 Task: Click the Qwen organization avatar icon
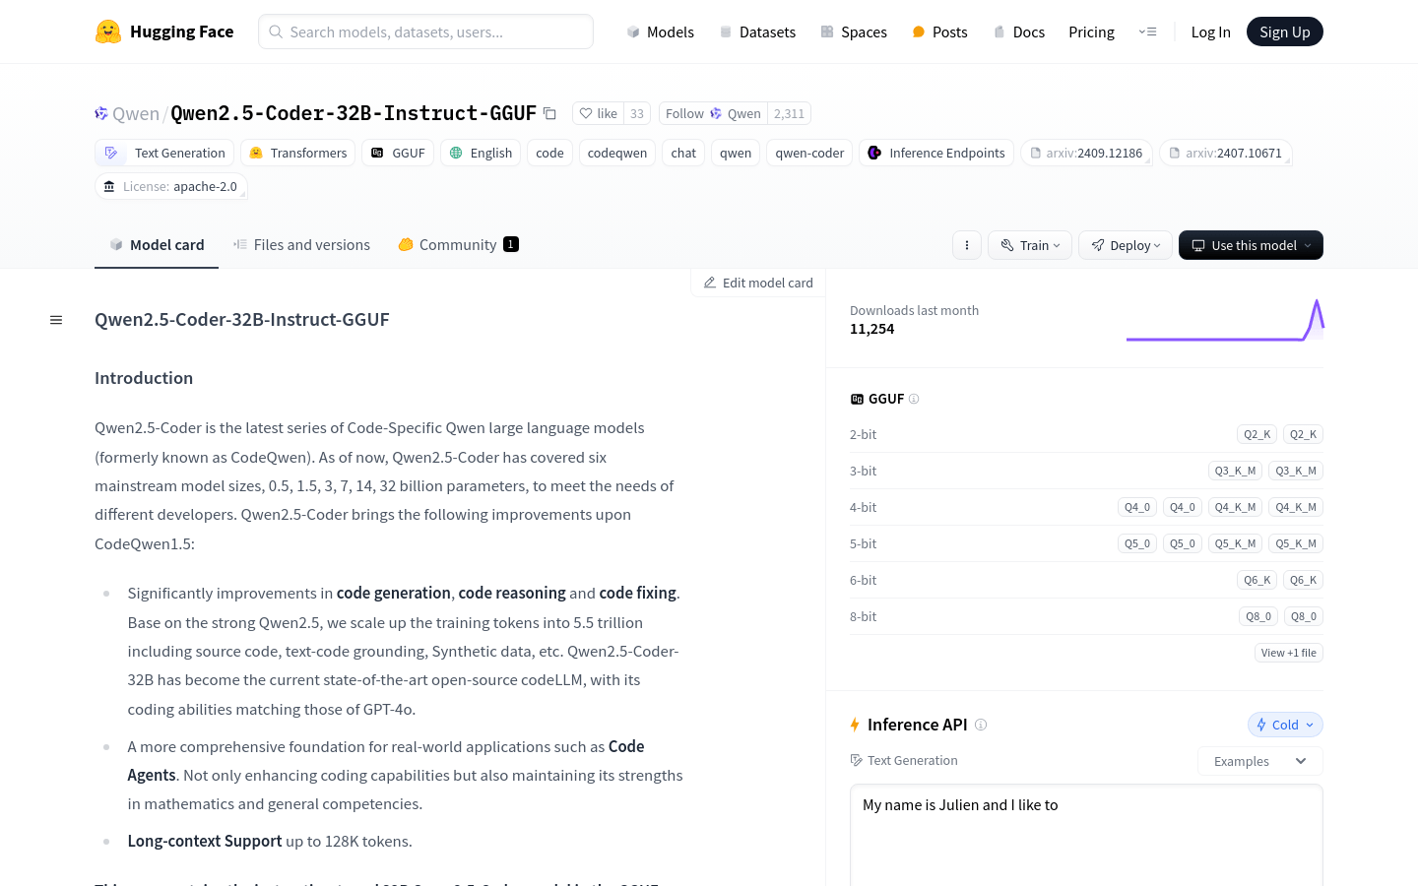tap(101, 114)
